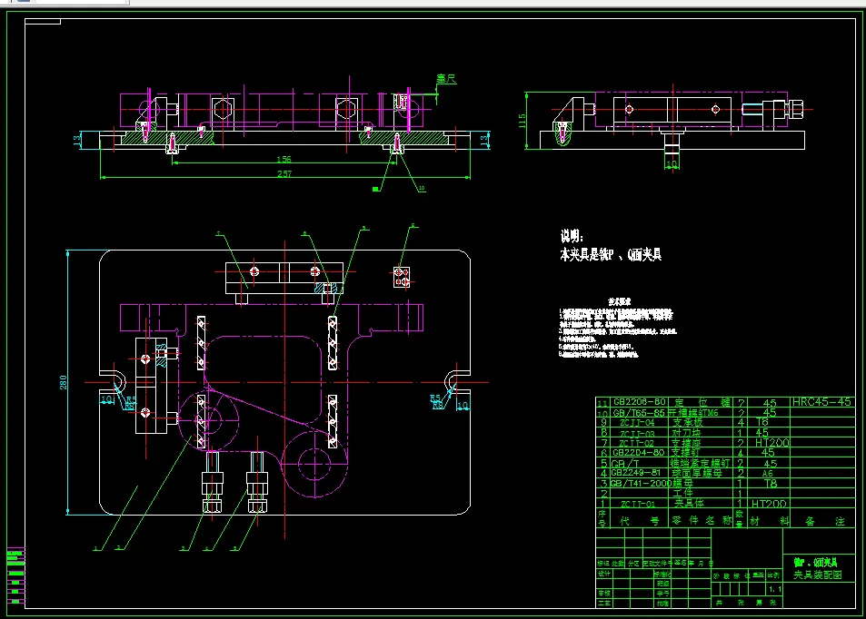Click the 115 height dimension value
Image resolution: width=866 pixels, height=619 pixels.
[522, 121]
